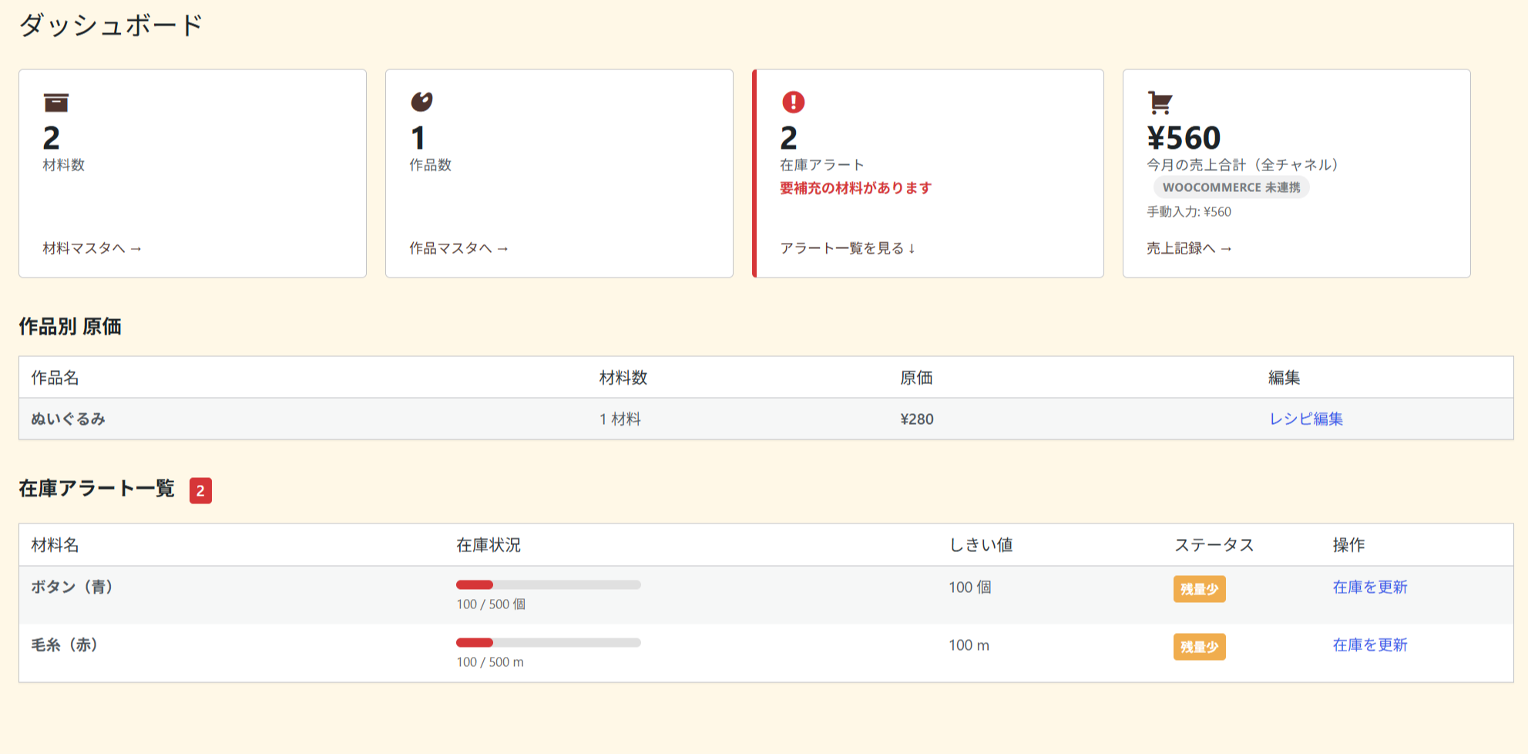Viewport: 1528px width, 754px height.
Task: Click the 毛糸(赤) stock progress bar
Action: point(549,643)
